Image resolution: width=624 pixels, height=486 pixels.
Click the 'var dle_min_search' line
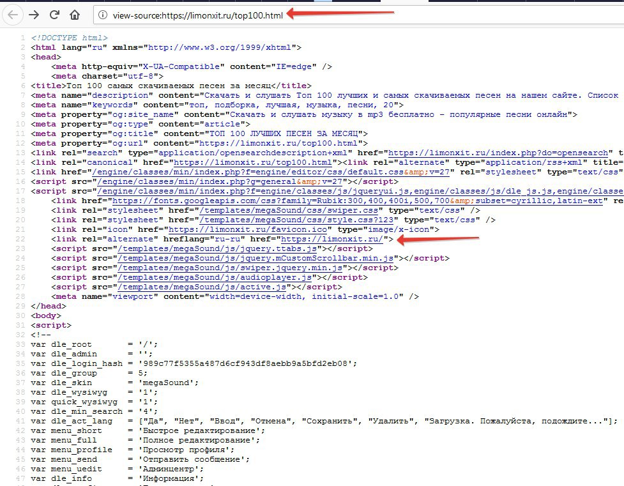click(95, 411)
